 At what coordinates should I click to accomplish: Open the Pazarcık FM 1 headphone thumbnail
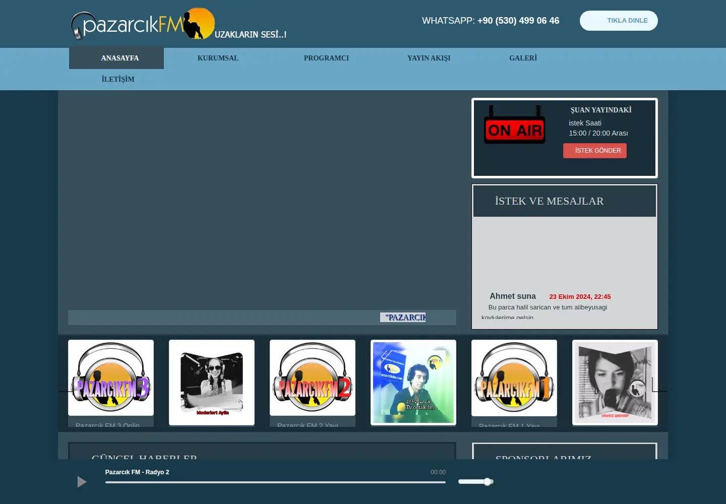514,377
